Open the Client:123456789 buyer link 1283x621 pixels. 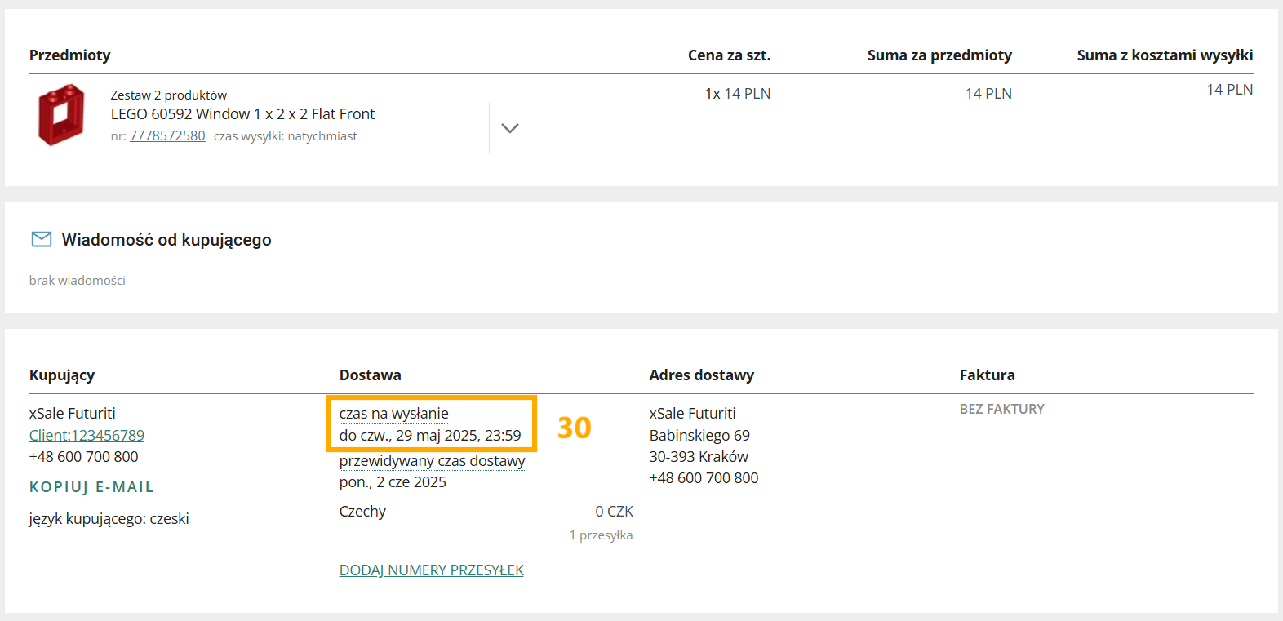[87, 436]
